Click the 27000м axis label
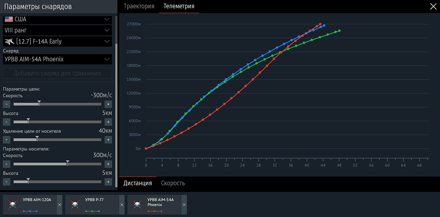Image resolution: width=440 pixels, height=217 pixels. click(x=134, y=24)
